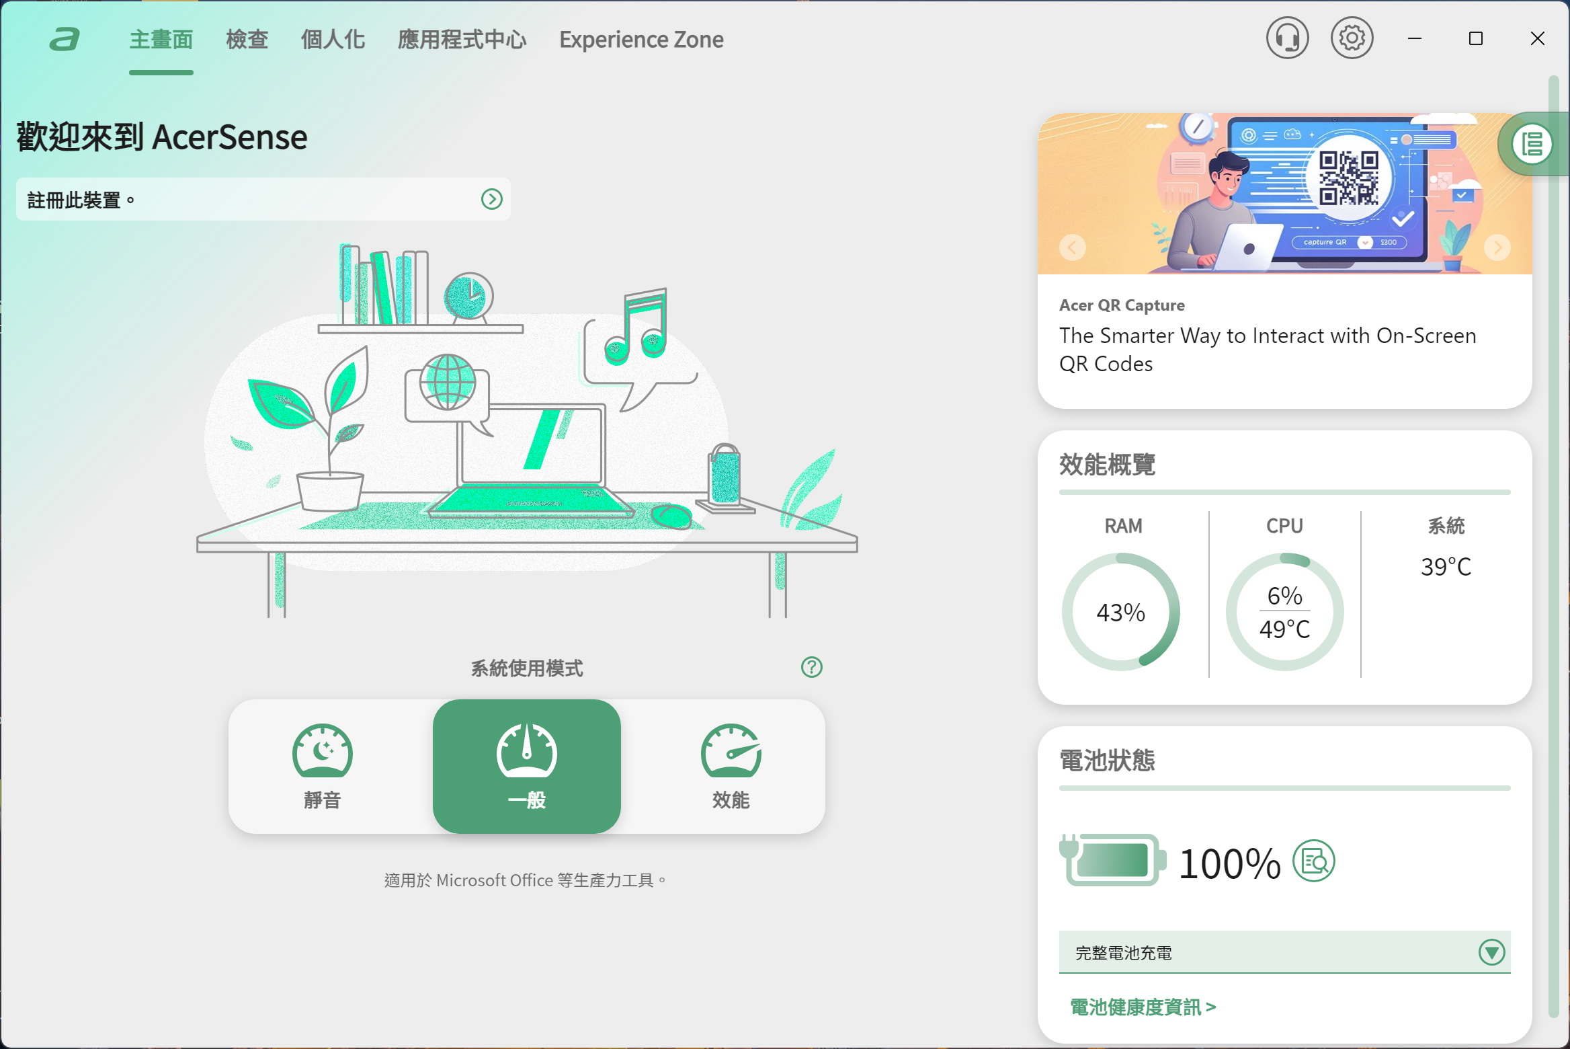Select the 效能 performance mode
1570x1049 pixels.
(x=731, y=767)
